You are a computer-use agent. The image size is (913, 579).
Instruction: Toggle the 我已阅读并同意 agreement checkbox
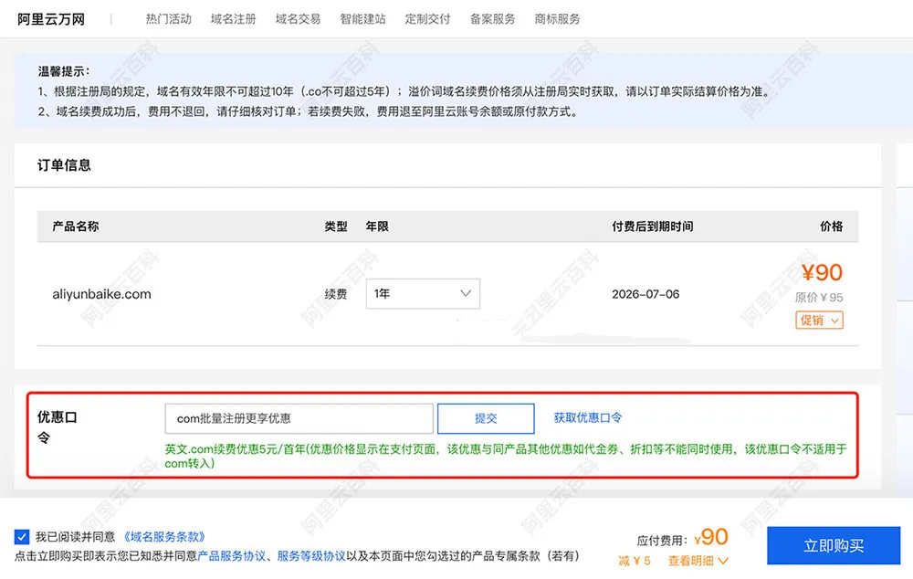(x=22, y=536)
